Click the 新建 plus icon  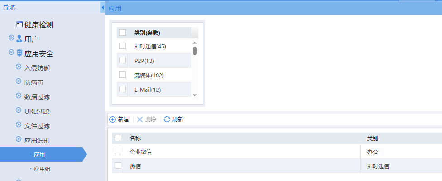[x=113, y=119]
